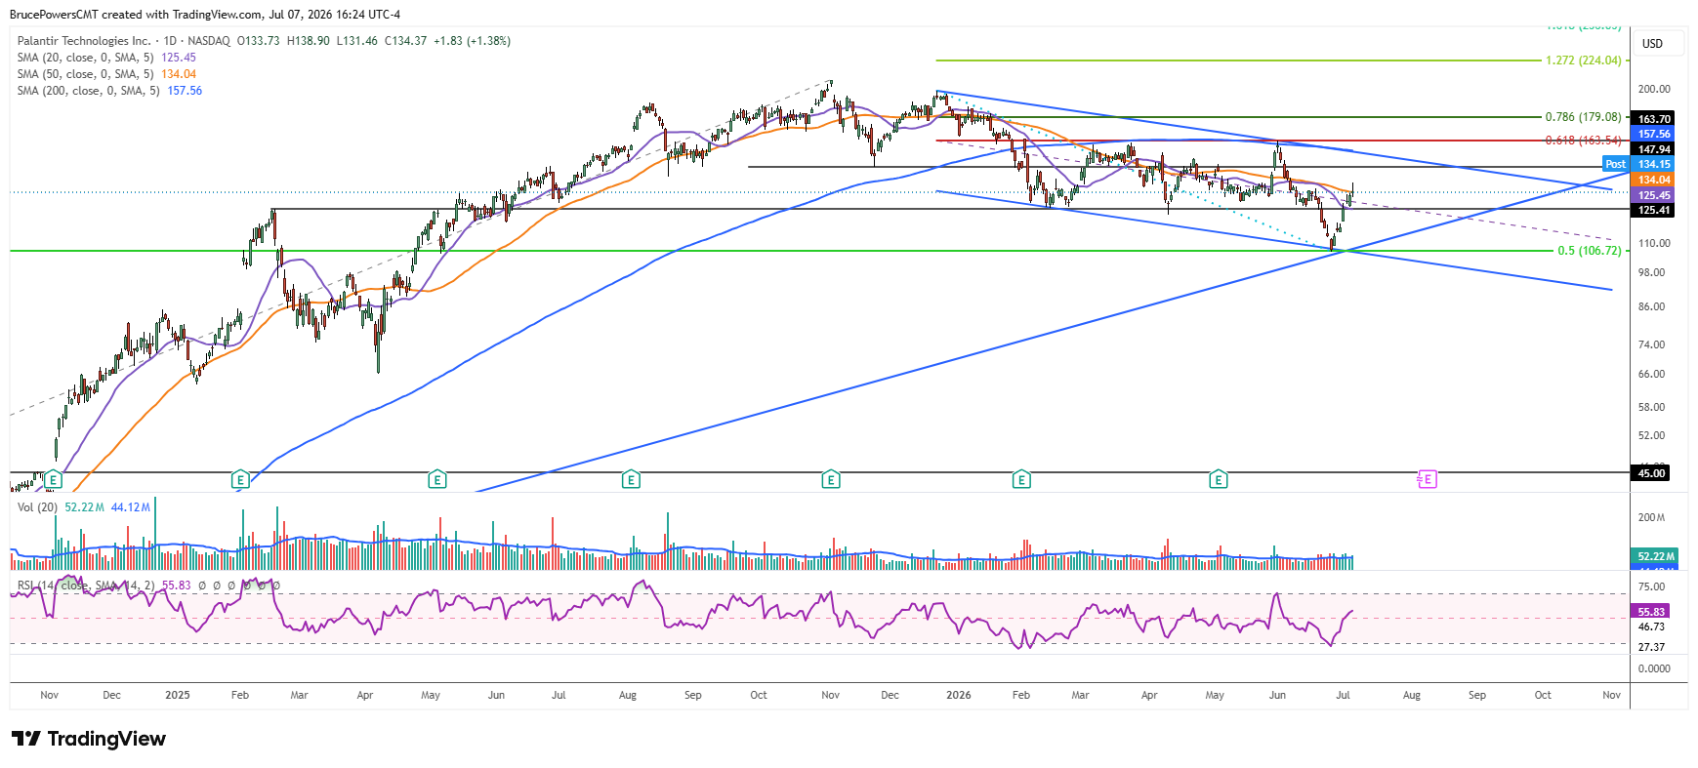Open the earnings marker below May 2025 candles
The image size is (1698, 768).
click(437, 479)
